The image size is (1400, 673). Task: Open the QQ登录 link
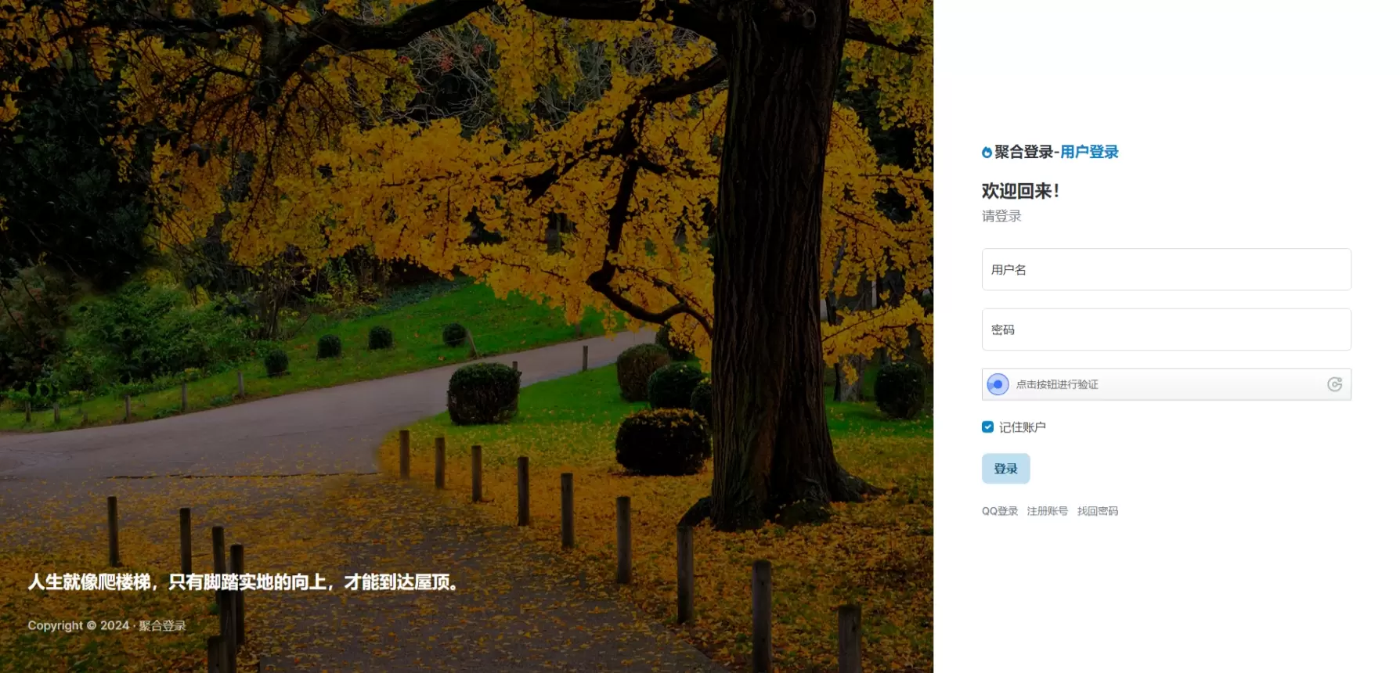[x=1000, y=511]
